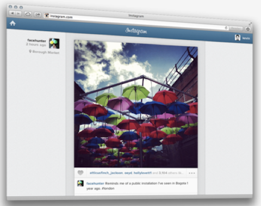Click the location pin icon
This screenshot has height=206, width=261.
pyautogui.click(x=30, y=52)
